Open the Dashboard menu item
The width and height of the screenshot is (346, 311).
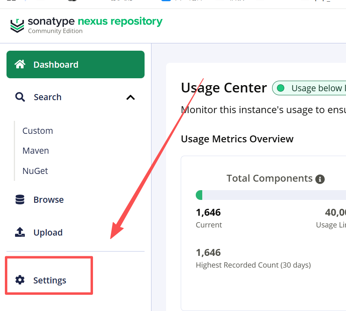[x=76, y=64]
